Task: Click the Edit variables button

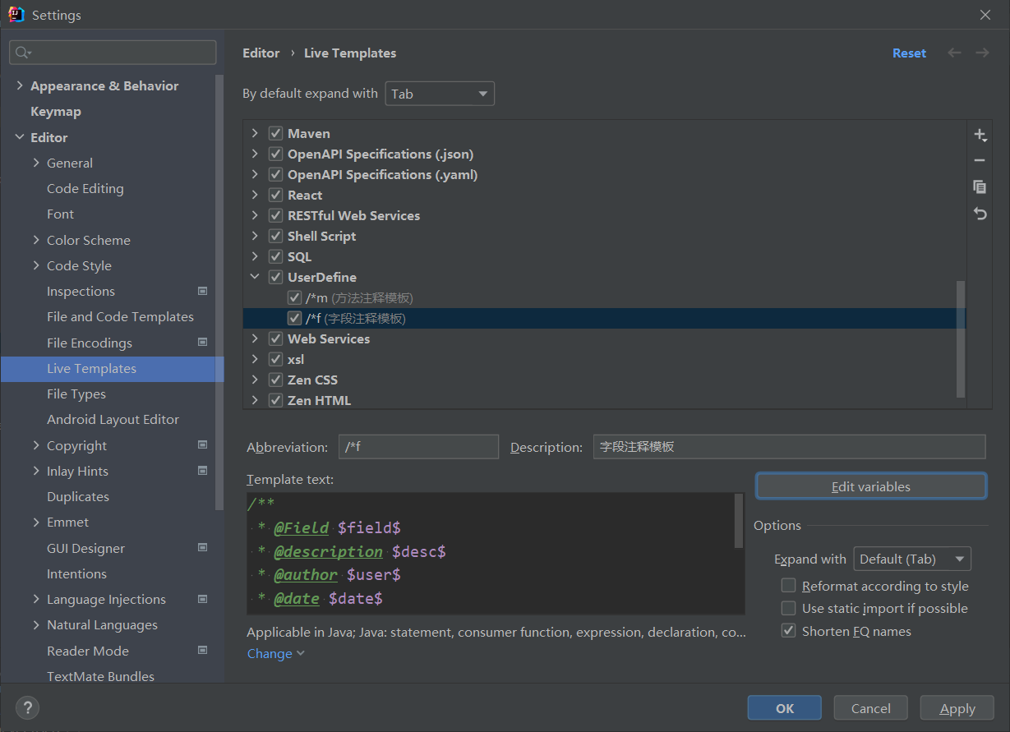Action: point(870,486)
